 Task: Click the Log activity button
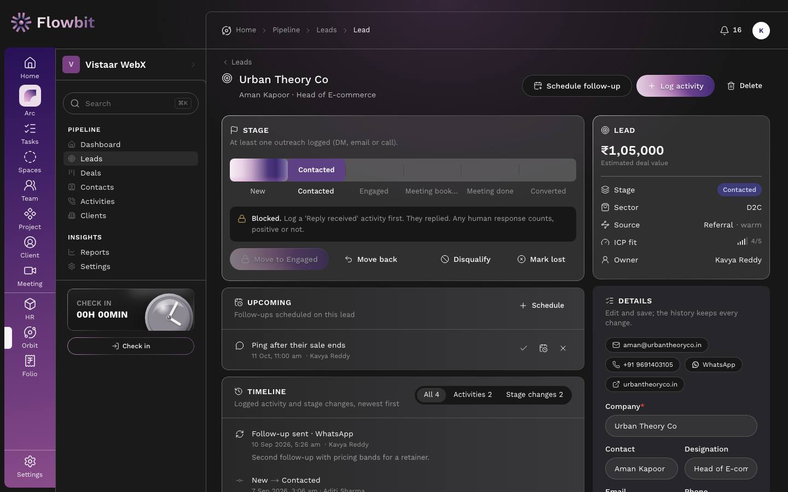click(675, 86)
